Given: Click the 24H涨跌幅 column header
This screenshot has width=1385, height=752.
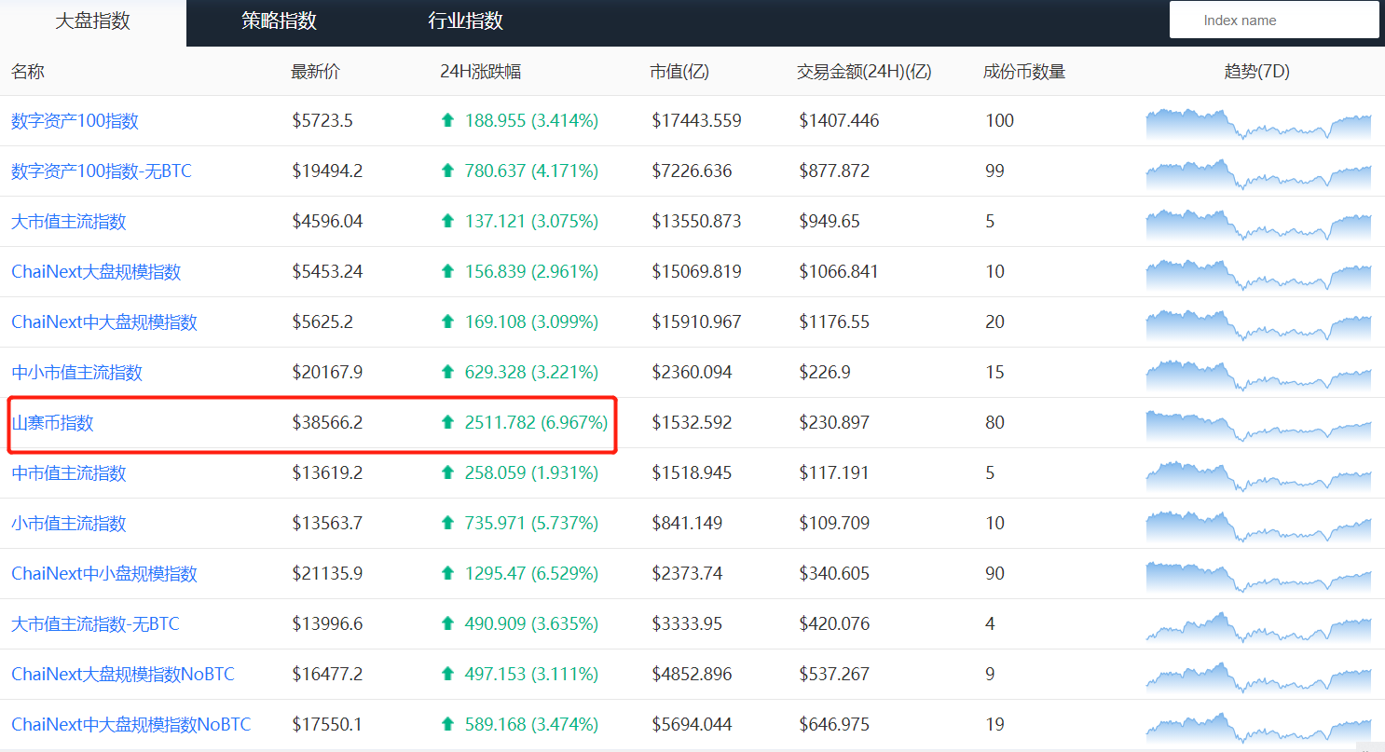Looking at the screenshot, I should [x=481, y=72].
